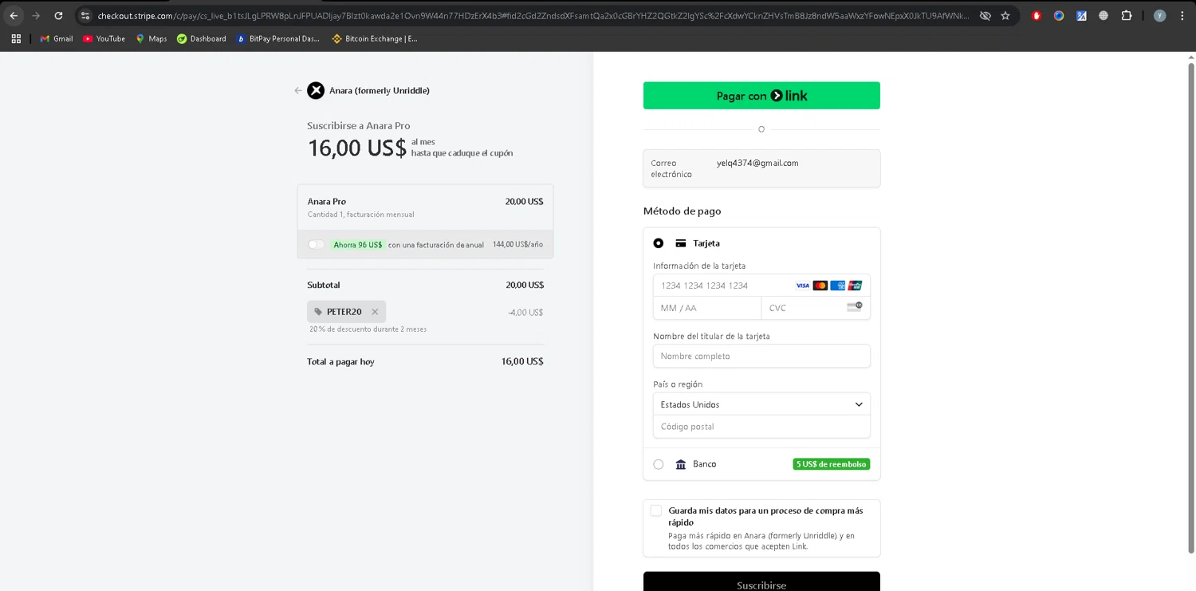Click the page vertical scrollbar
1196x591 pixels.
1191,307
